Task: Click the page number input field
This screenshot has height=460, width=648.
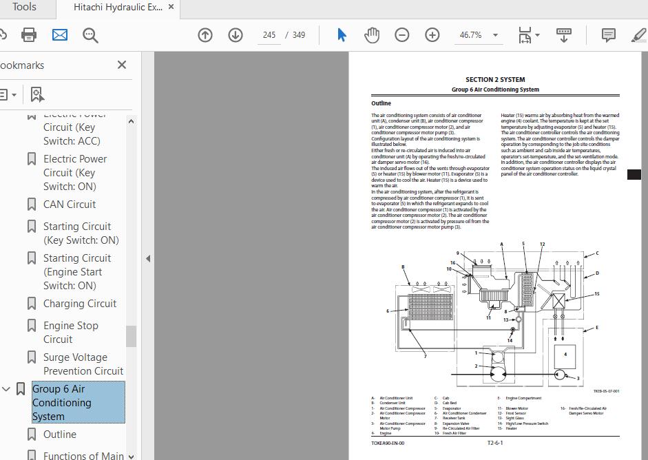Action: point(269,34)
